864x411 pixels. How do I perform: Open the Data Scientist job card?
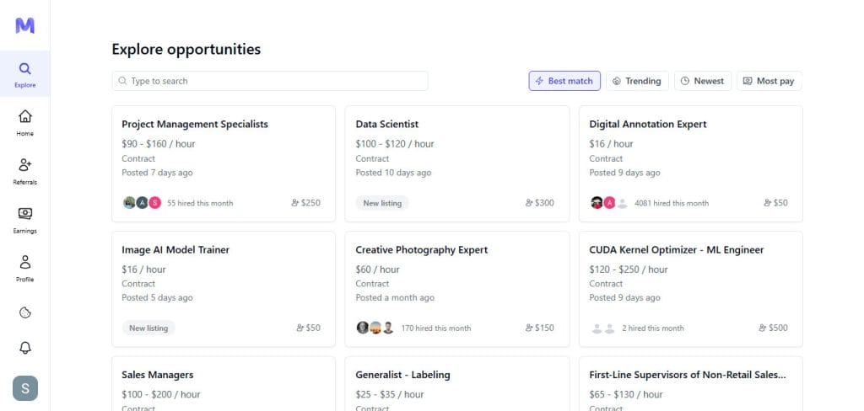387,124
